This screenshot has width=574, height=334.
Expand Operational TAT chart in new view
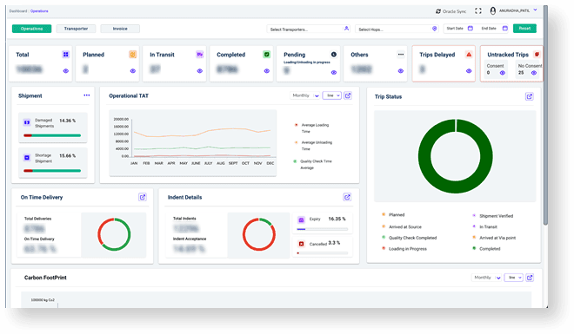(348, 95)
